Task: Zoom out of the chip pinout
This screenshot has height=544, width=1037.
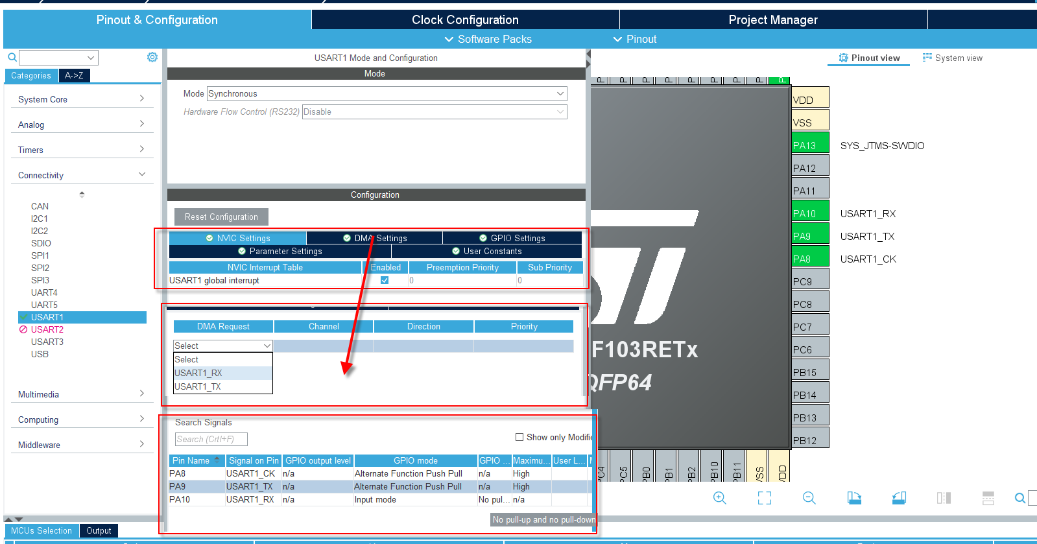Action: click(x=809, y=498)
